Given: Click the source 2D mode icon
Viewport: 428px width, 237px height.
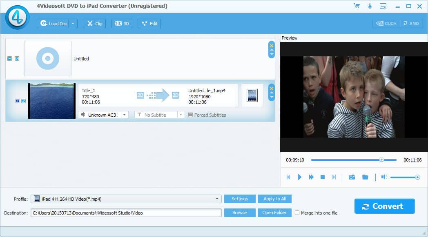Looking at the screenshot, I should point(140,95).
